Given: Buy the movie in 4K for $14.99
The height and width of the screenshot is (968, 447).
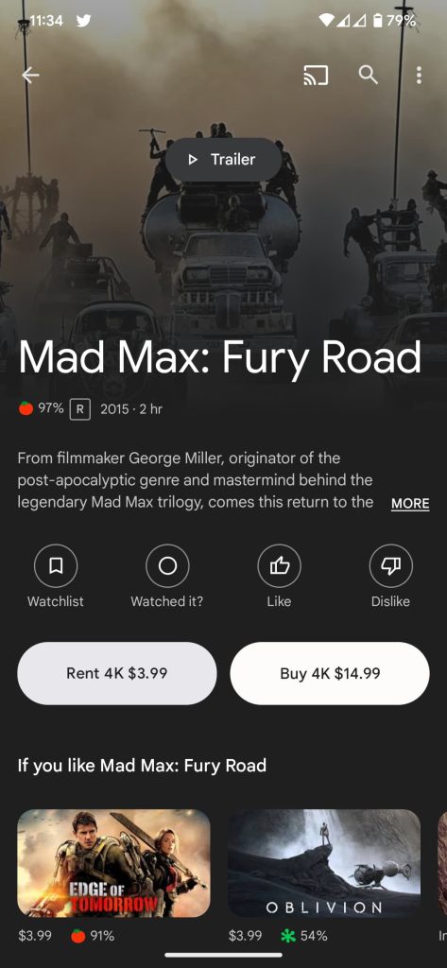Looking at the screenshot, I should pos(330,673).
